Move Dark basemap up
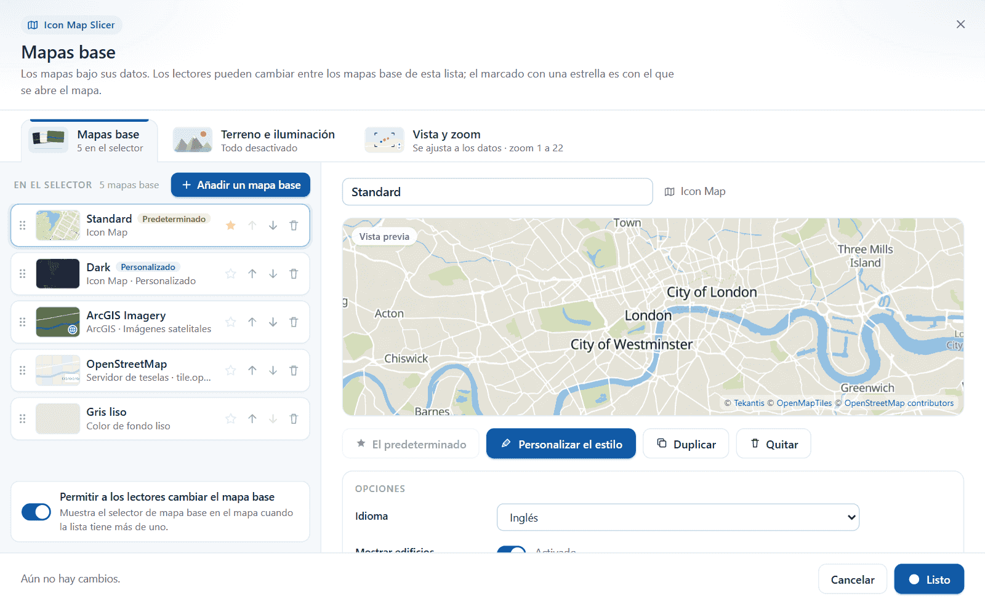Image resolution: width=985 pixels, height=604 pixels. [x=252, y=274]
